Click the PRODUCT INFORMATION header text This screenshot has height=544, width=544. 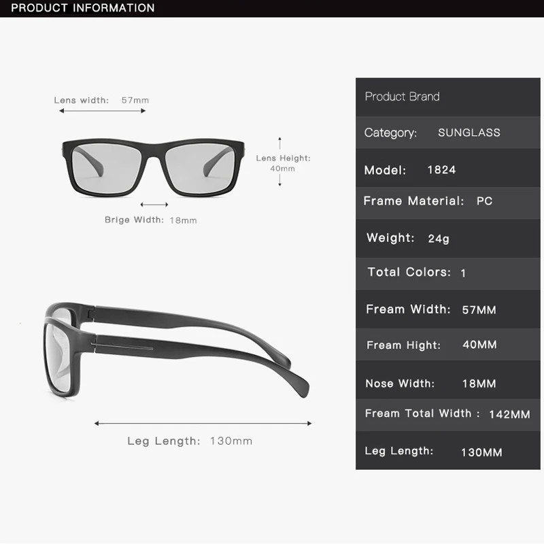pyautogui.click(x=82, y=8)
